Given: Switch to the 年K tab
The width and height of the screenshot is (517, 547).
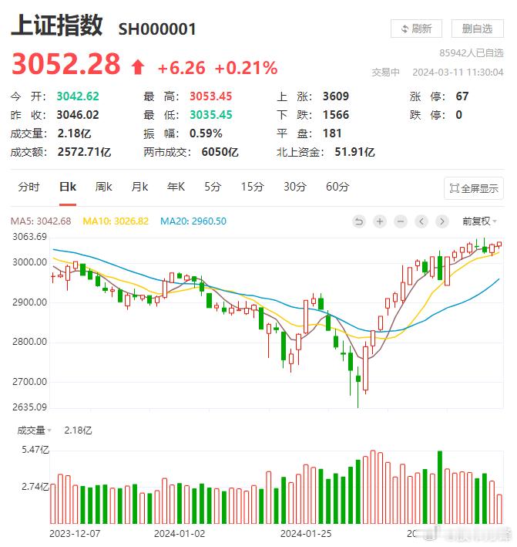Looking at the screenshot, I should click(176, 187).
